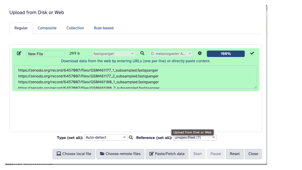Click the search icon next to fastqsanger type
Viewport: 302px width, 170px height.
pos(142,53)
